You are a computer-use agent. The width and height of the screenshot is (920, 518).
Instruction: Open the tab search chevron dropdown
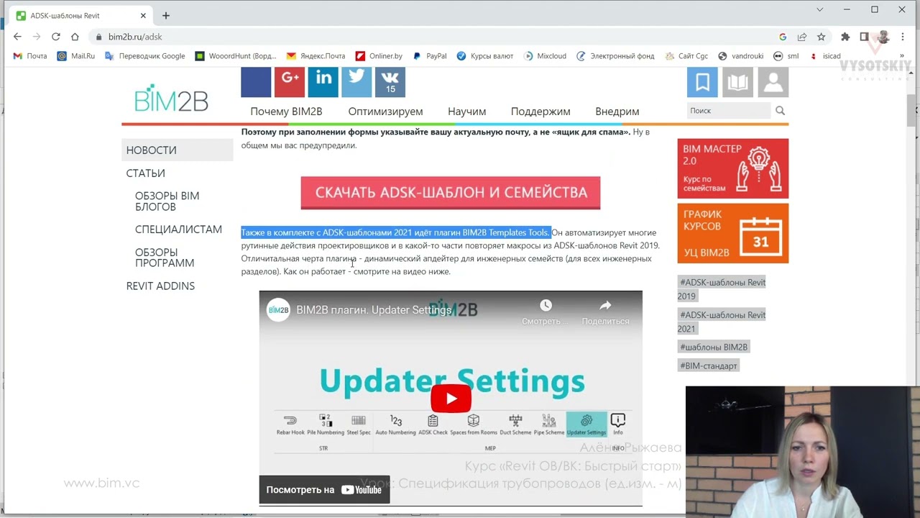pos(820,9)
